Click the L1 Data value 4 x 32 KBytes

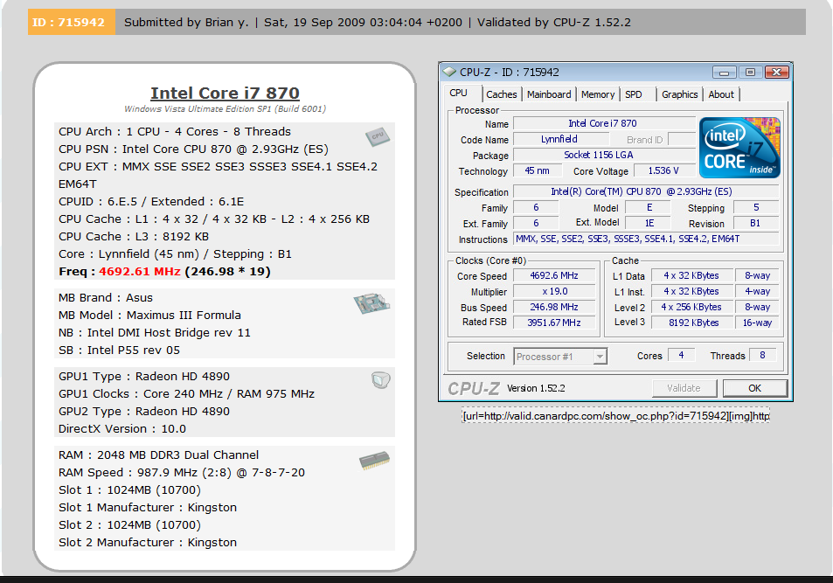point(691,276)
